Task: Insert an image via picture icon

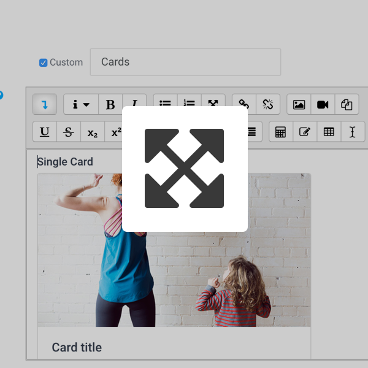Action: click(x=299, y=104)
